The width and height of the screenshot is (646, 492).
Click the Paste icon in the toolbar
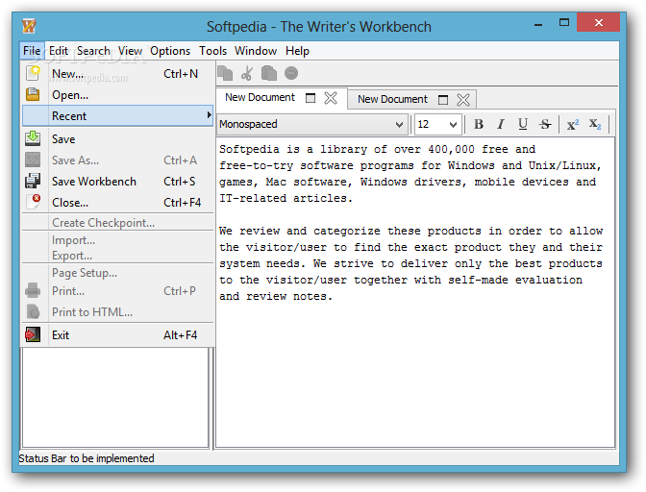(269, 73)
